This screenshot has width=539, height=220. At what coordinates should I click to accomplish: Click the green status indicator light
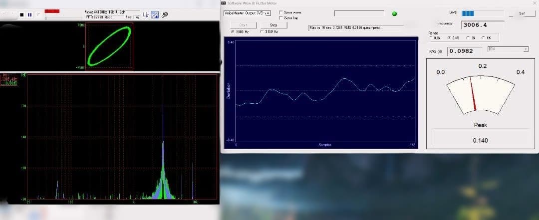coord(395,13)
